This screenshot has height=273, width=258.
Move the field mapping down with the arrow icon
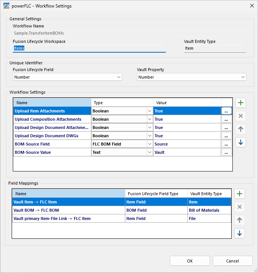coord(239,234)
